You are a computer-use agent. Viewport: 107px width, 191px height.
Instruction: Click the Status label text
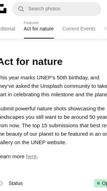(x=16, y=183)
